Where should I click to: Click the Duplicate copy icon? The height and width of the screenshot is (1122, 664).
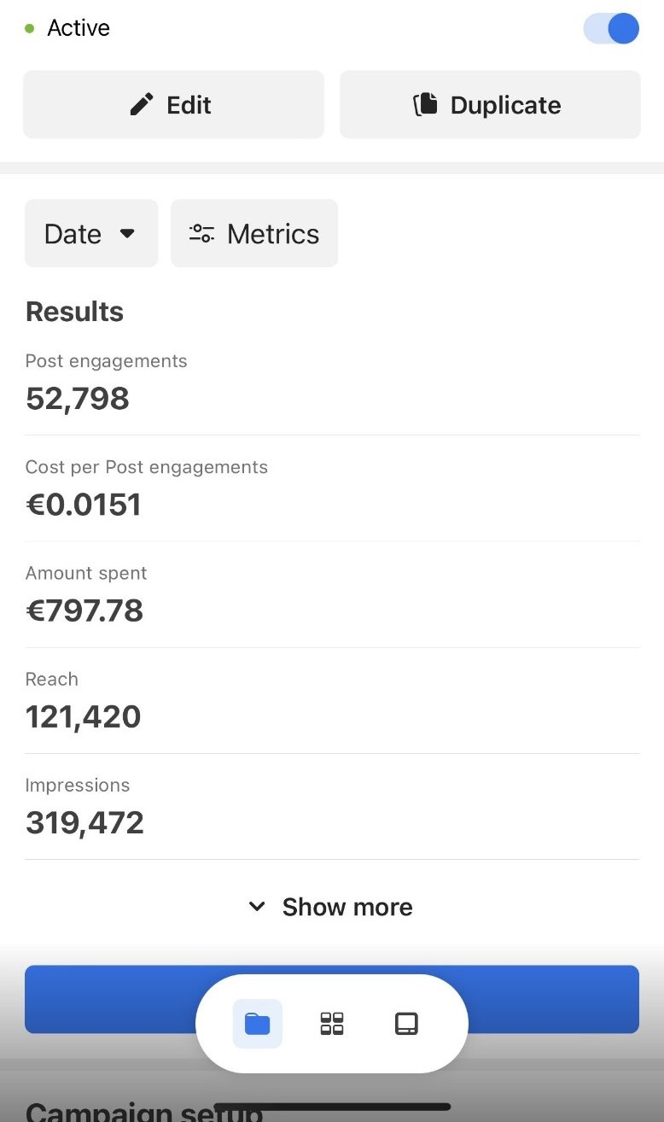tap(425, 105)
